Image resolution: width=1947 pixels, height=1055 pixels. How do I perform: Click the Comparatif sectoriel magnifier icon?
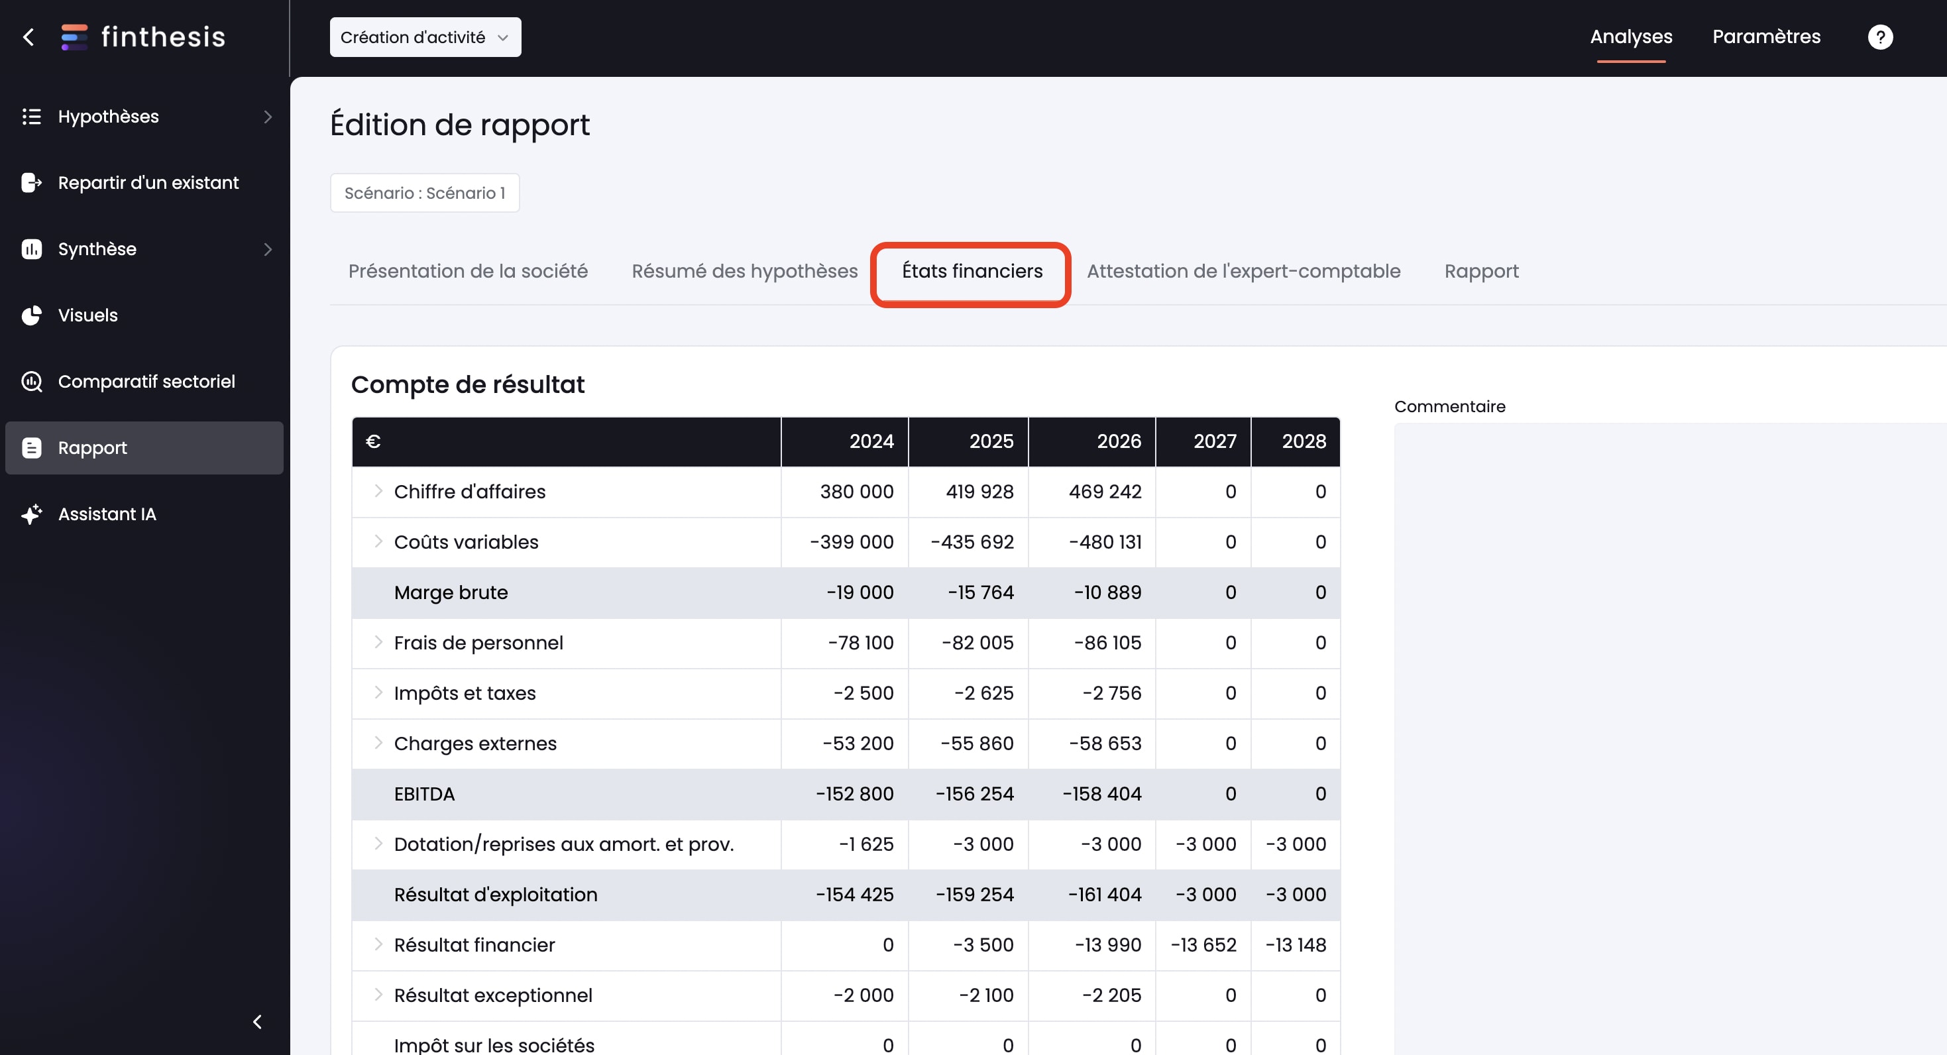(x=31, y=382)
